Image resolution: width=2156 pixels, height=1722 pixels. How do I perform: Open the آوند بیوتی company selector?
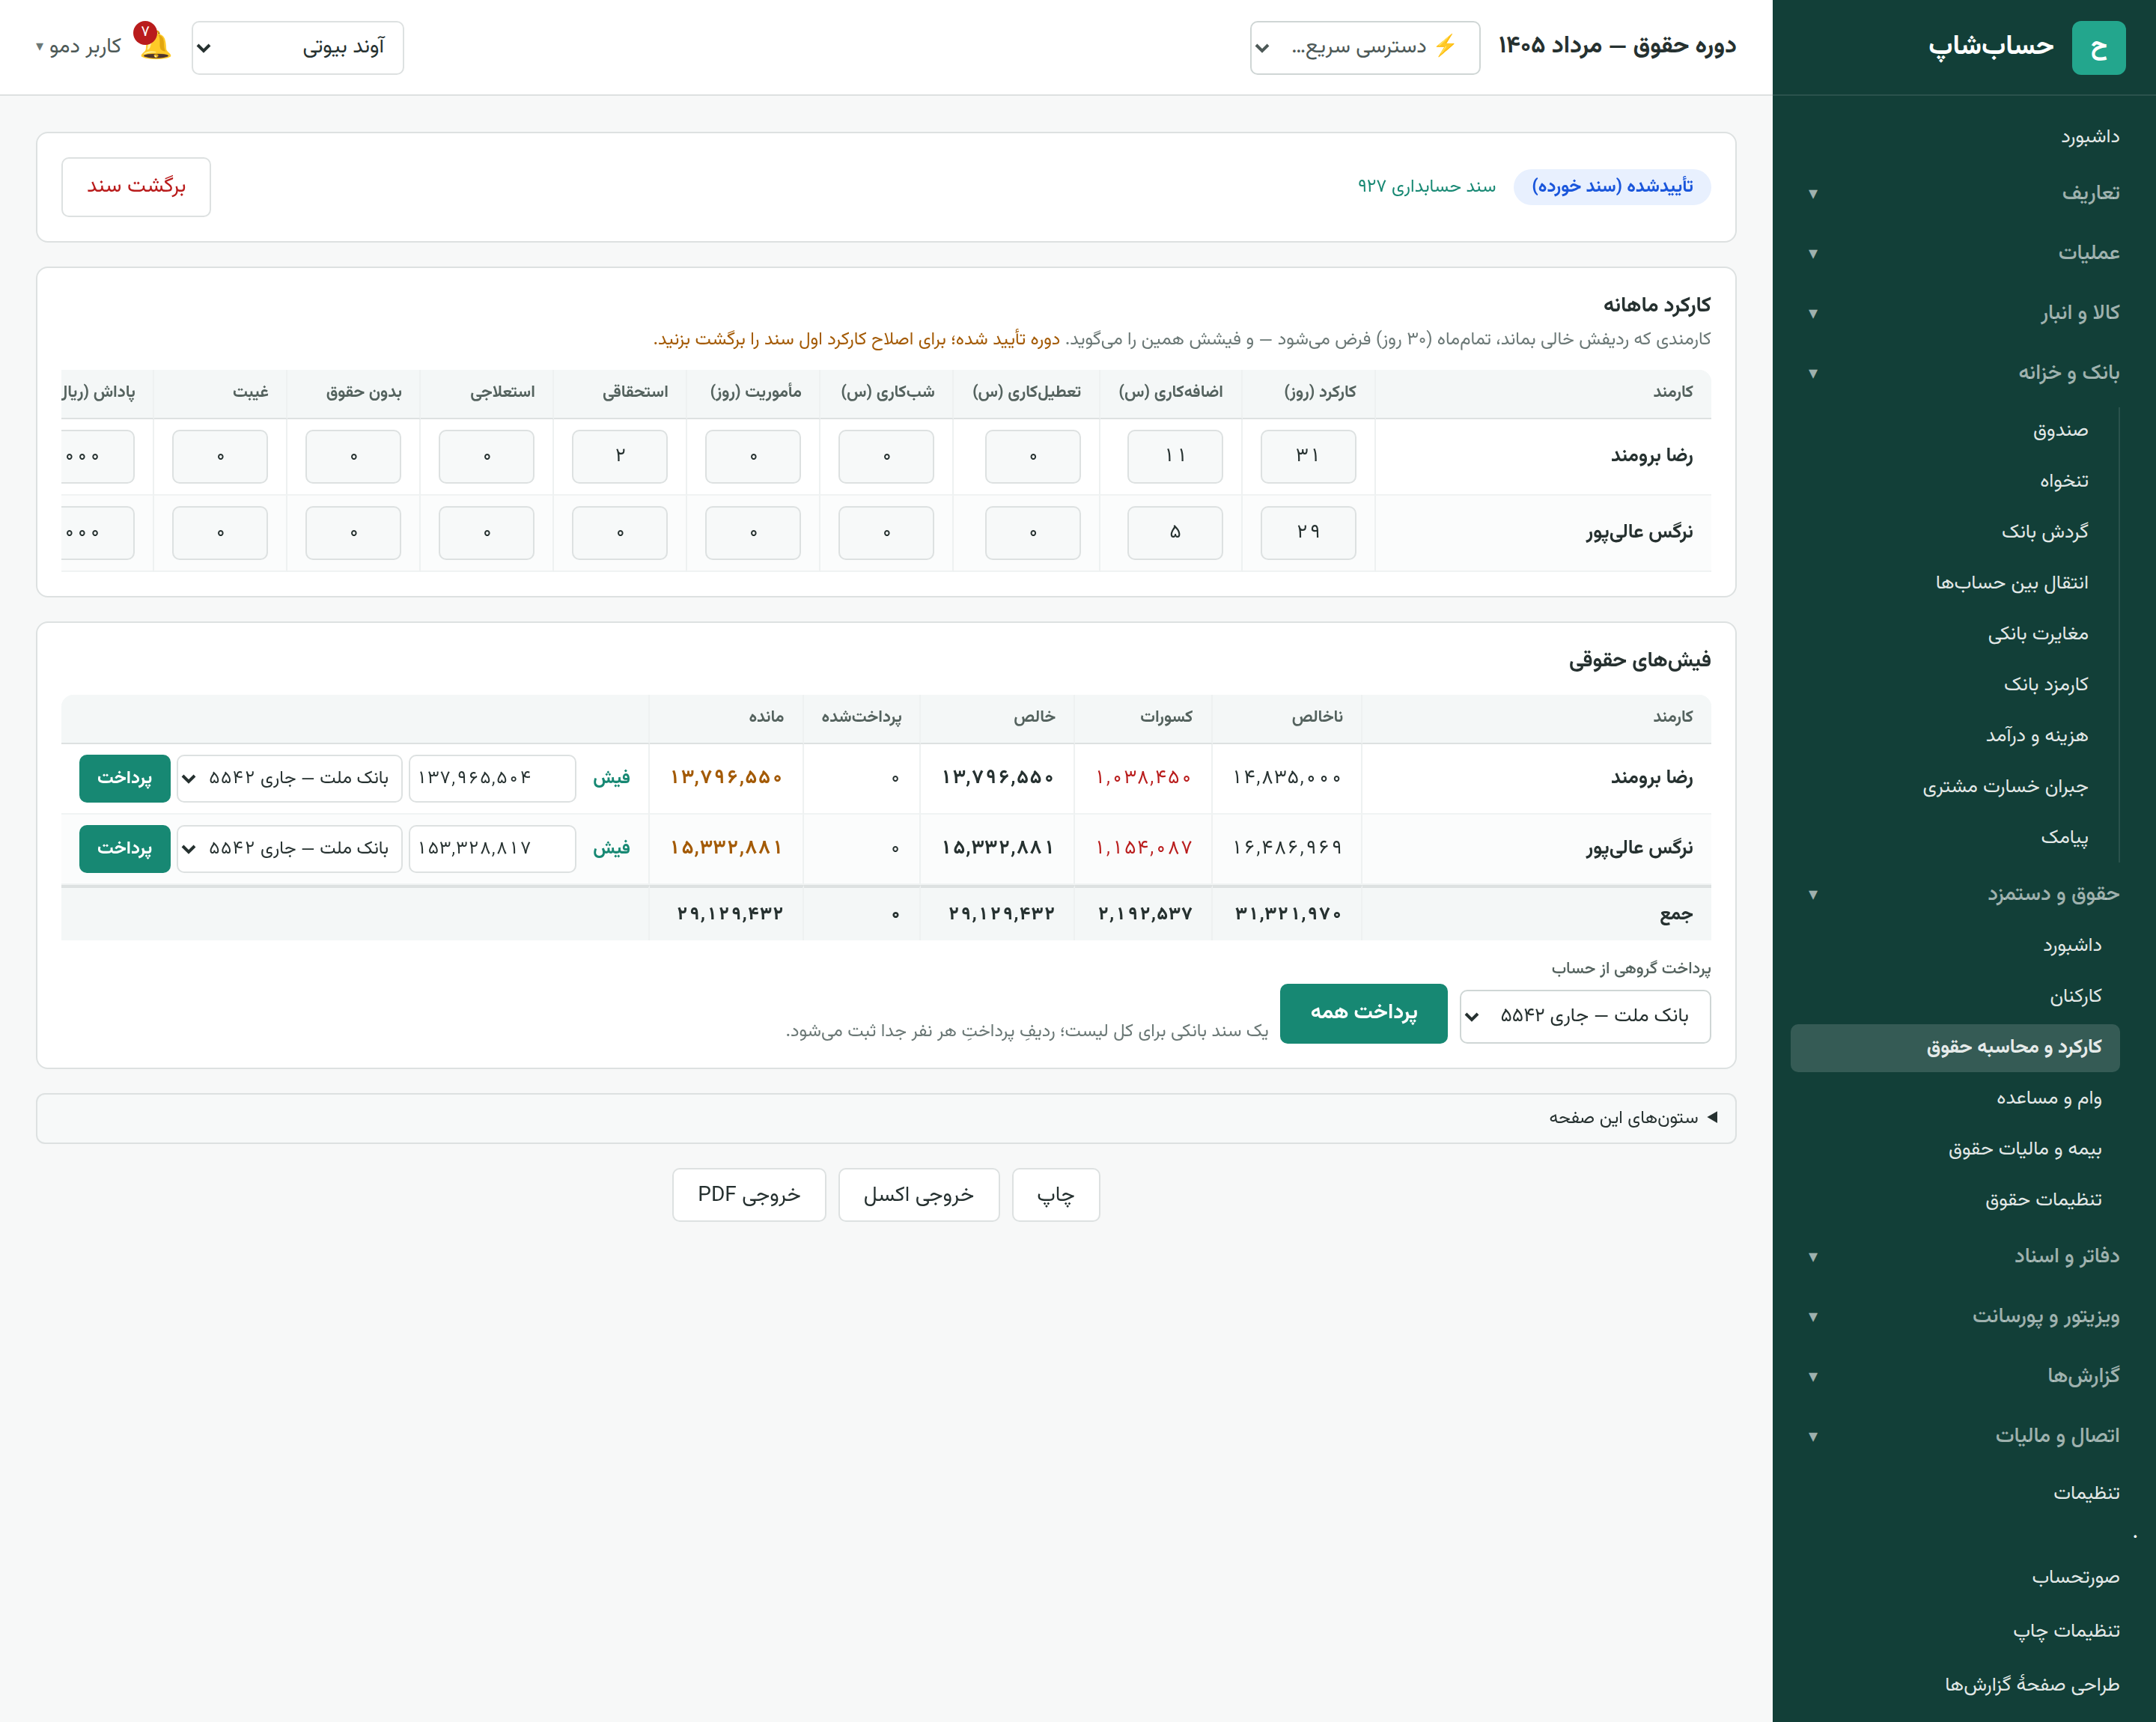[297, 47]
